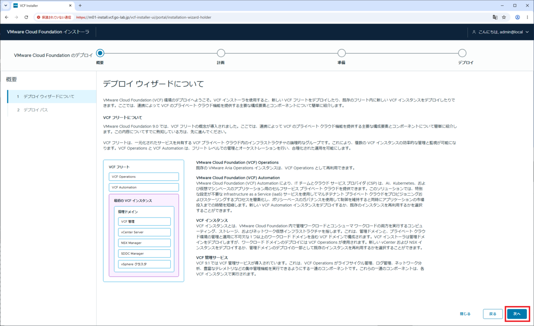Click the NSX Manager diagram box

pos(145,243)
